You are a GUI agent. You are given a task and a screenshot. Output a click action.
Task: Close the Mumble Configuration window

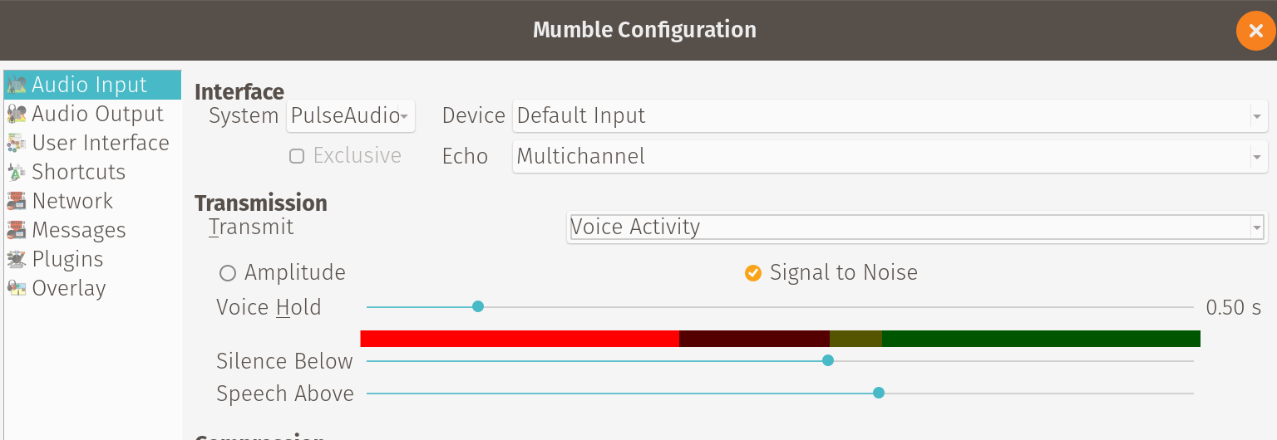pos(1255,31)
